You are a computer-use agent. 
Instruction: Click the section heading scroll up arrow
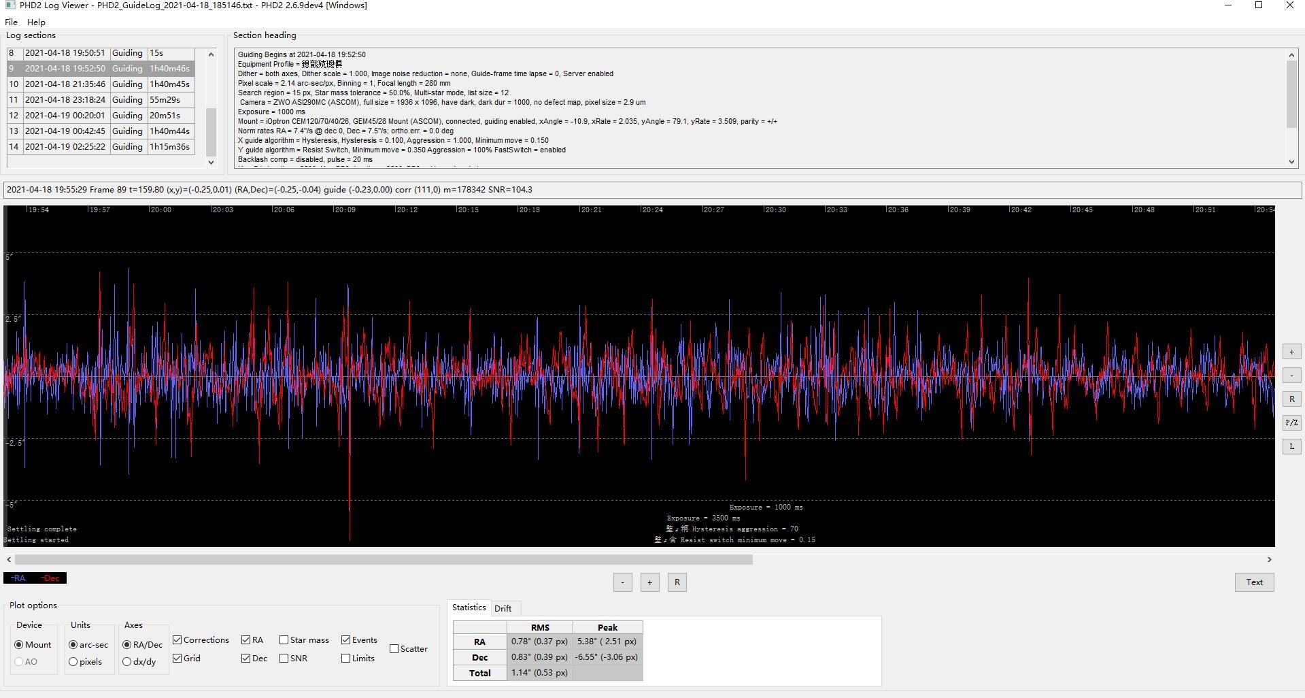point(1292,54)
